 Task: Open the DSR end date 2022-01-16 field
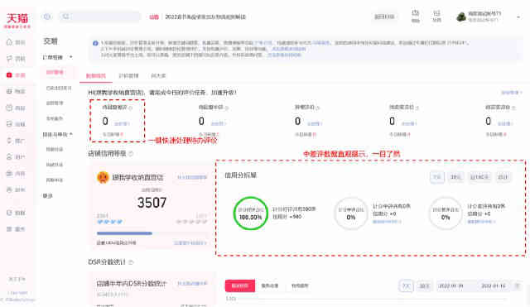(x=494, y=286)
